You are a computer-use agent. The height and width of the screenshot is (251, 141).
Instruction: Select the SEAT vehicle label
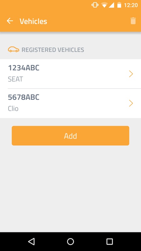click(x=15, y=79)
